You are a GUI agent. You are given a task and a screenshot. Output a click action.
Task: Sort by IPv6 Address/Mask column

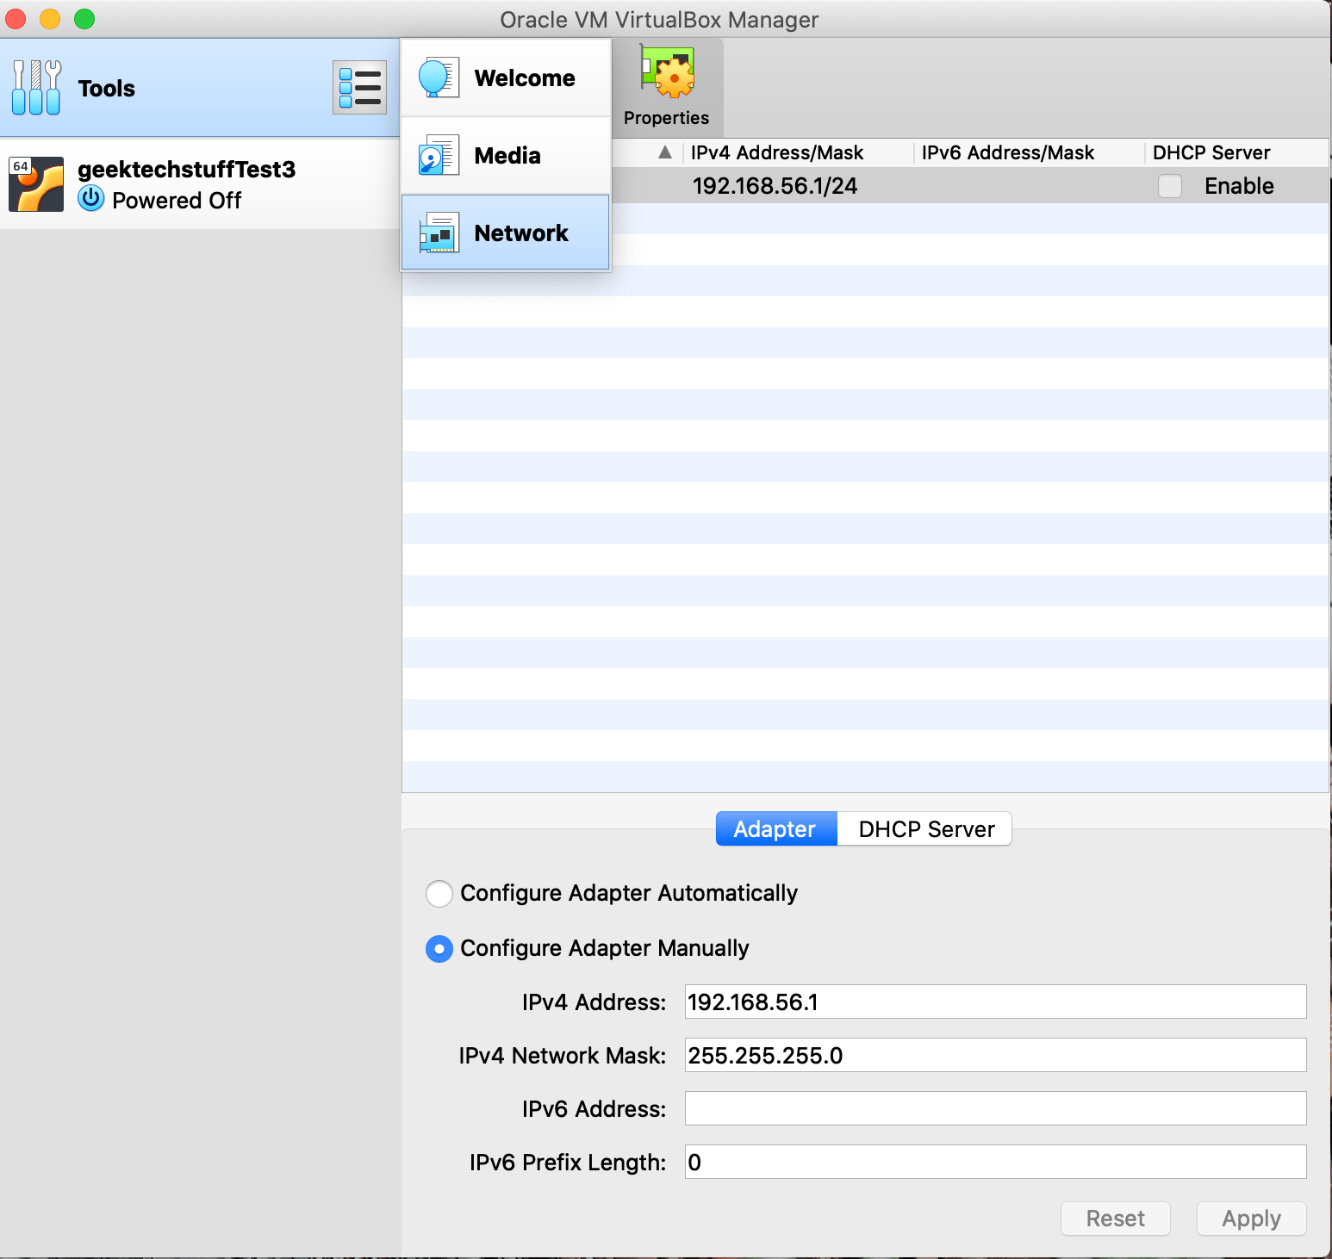click(1007, 152)
